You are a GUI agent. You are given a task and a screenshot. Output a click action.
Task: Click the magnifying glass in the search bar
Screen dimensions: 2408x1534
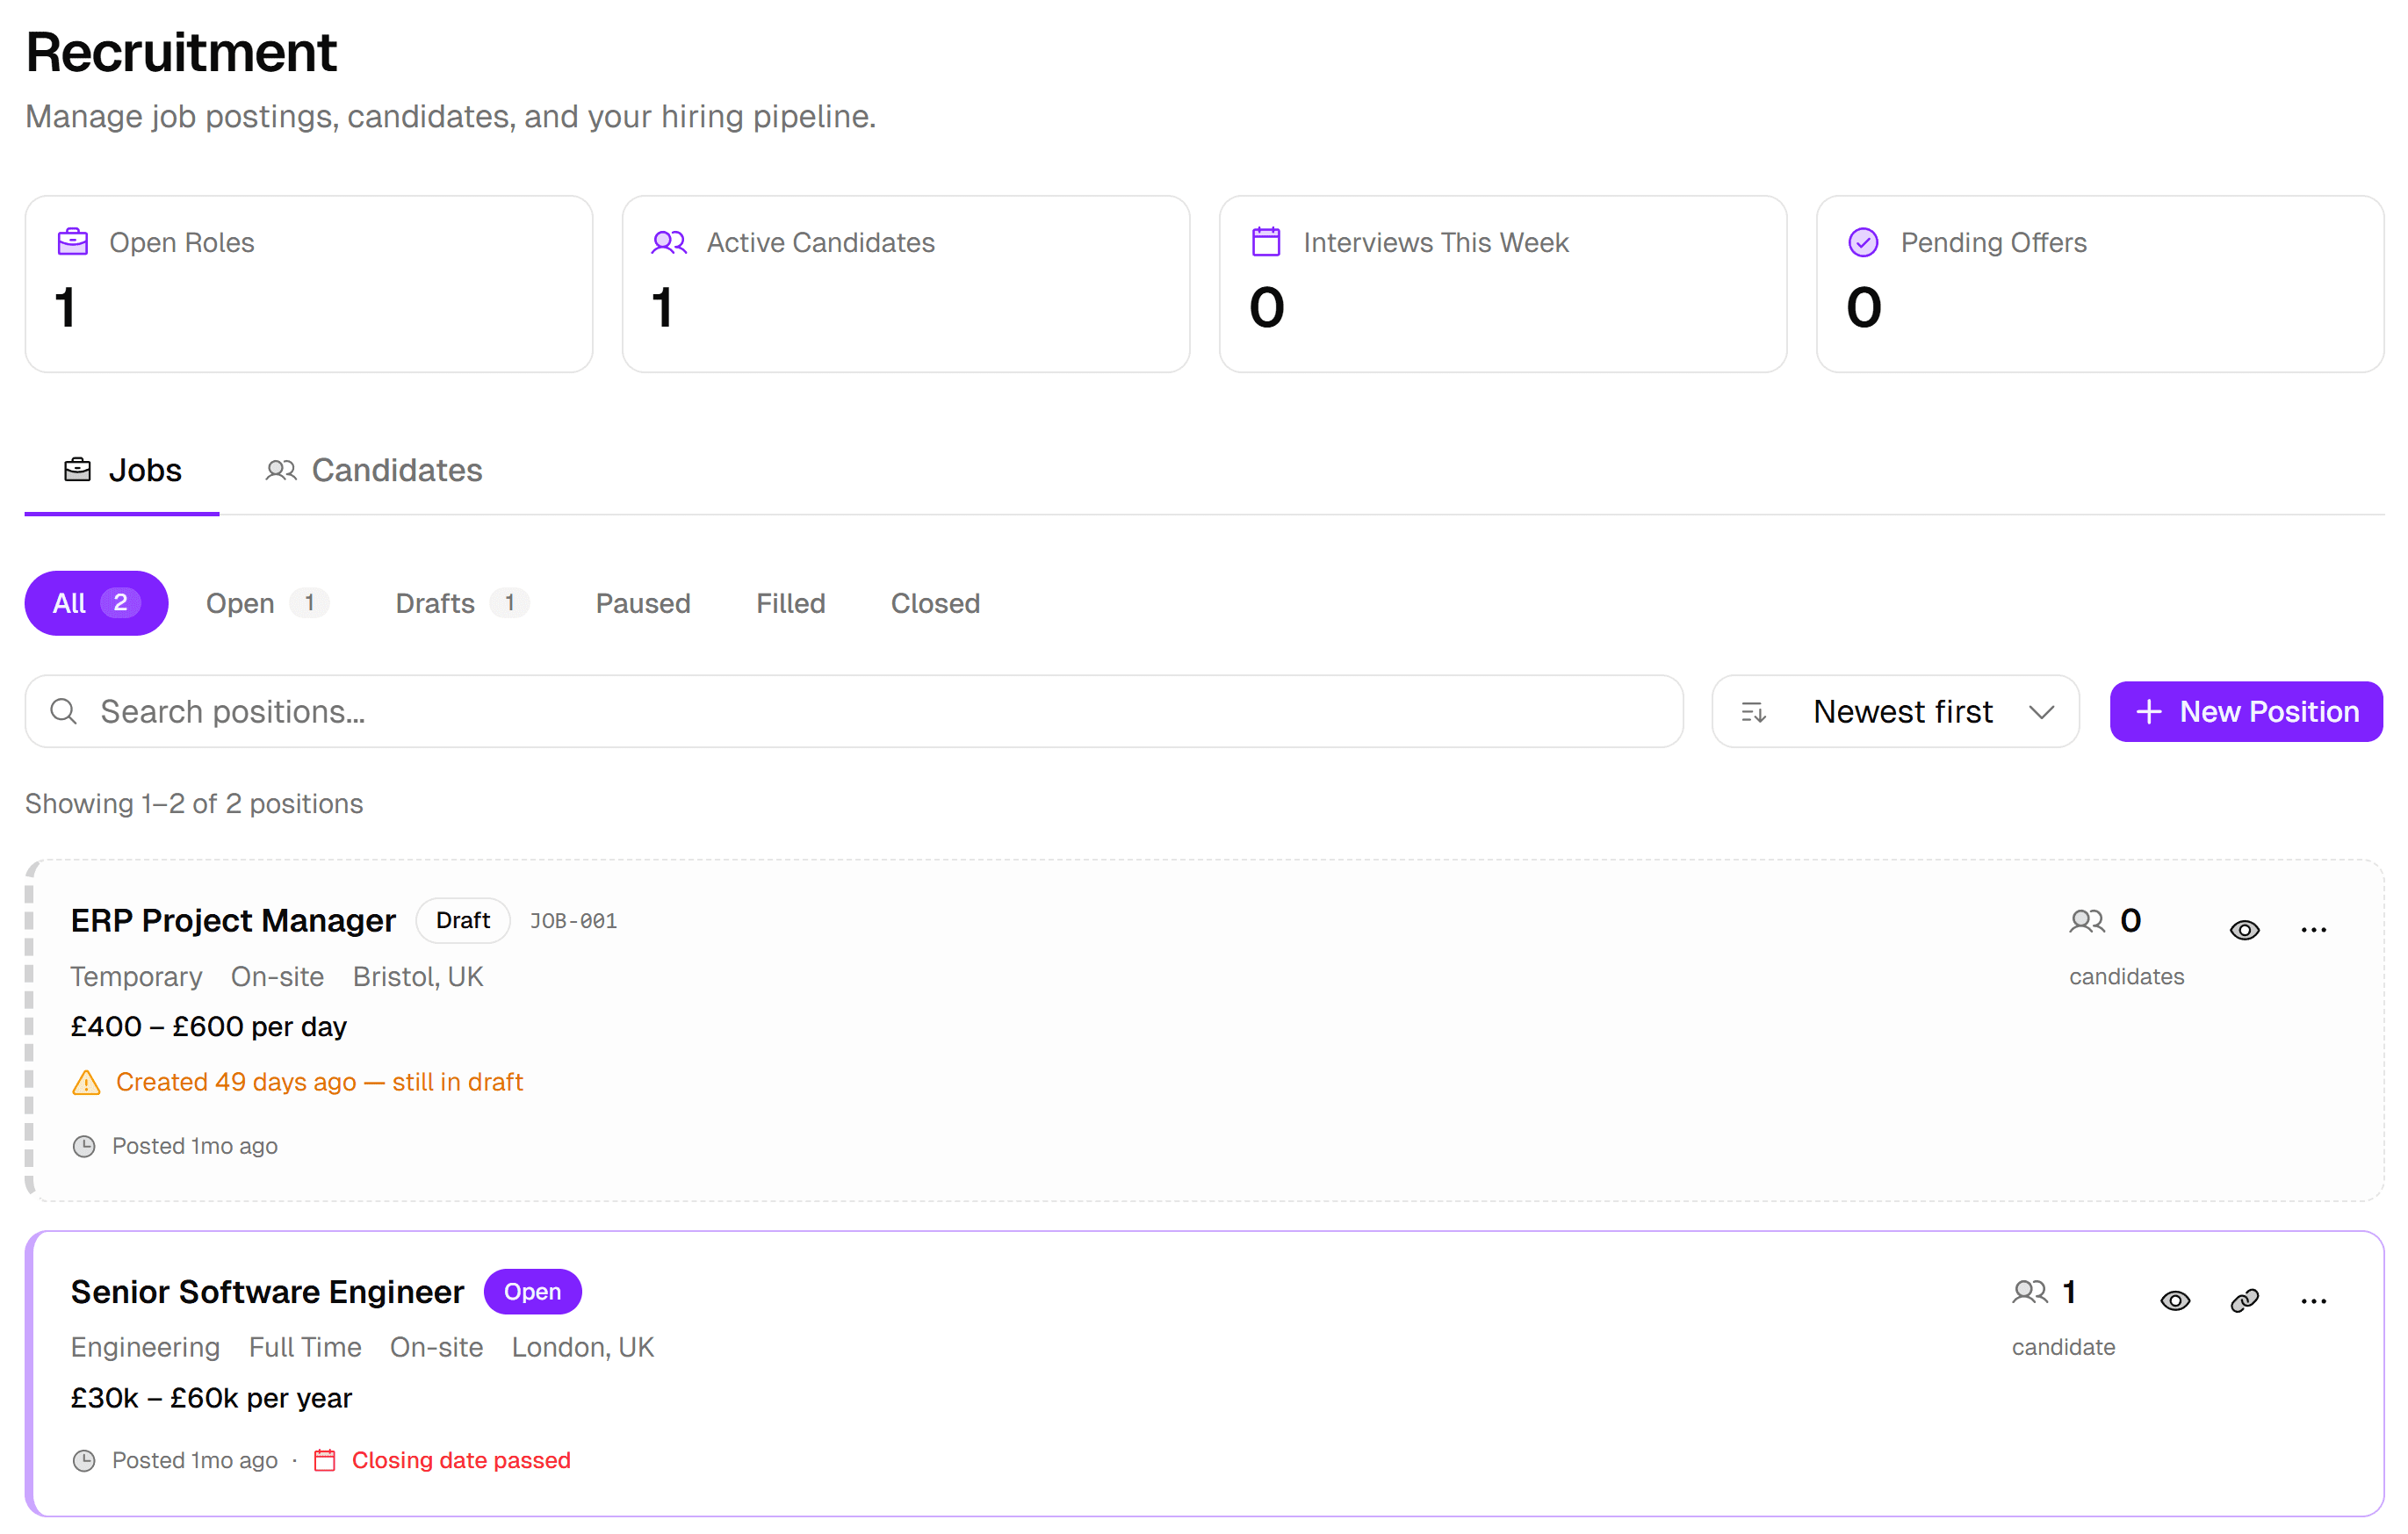click(63, 711)
